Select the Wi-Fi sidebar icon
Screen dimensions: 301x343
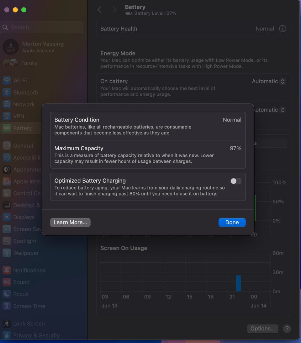pos(7,81)
